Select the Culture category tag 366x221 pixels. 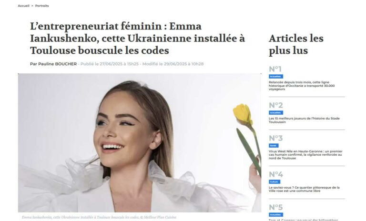pyautogui.click(x=274, y=182)
